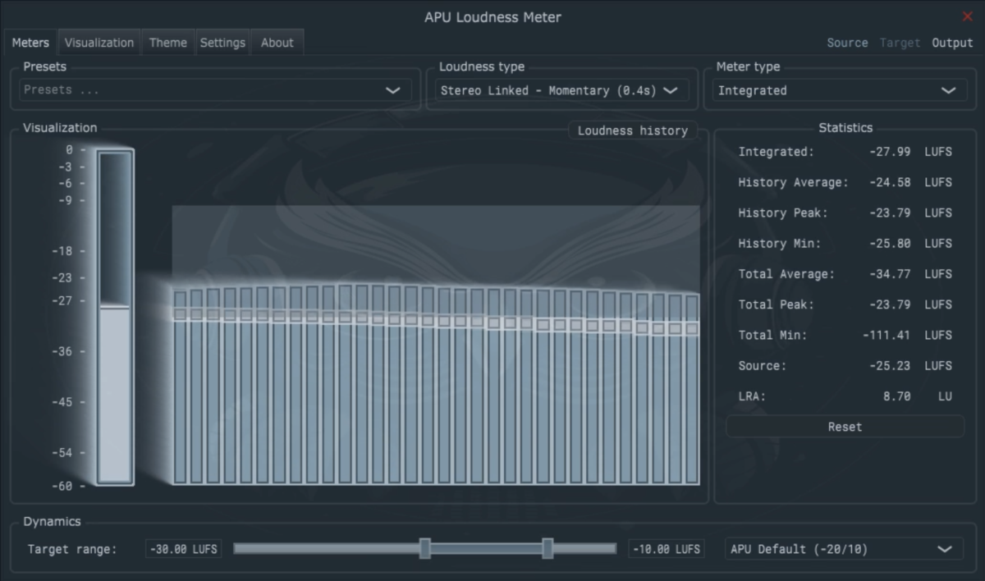Screen dimensions: 985x581
Task: Click the History Average value -24.58
Action: (890, 182)
